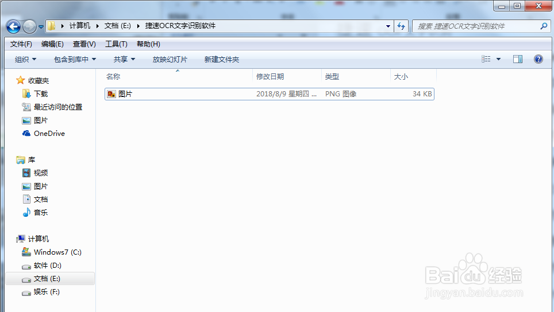Click the OneDrive cloud icon
This screenshot has width=554, height=312.
pyautogui.click(x=26, y=133)
